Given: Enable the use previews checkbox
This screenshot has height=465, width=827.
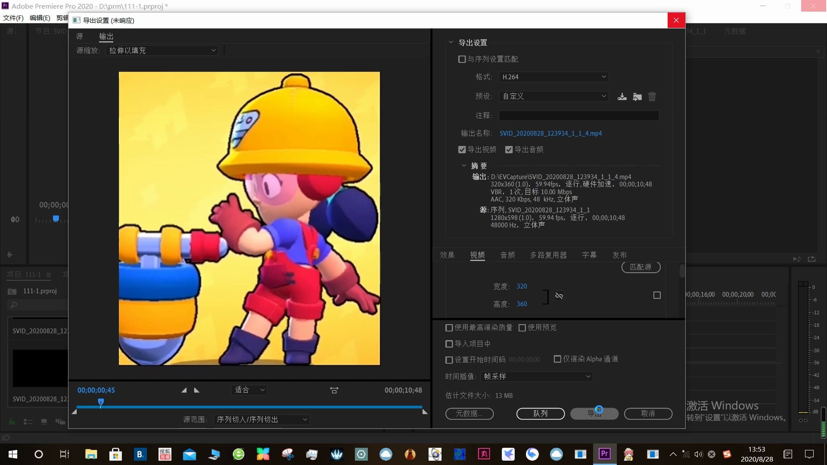Looking at the screenshot, I should click(x=522, y=328).
